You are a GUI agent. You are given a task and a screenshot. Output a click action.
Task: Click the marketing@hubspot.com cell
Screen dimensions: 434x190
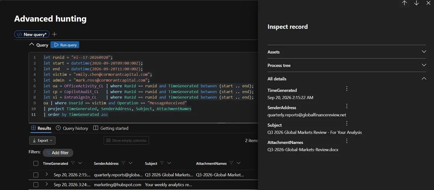click(x=118, y=185)
